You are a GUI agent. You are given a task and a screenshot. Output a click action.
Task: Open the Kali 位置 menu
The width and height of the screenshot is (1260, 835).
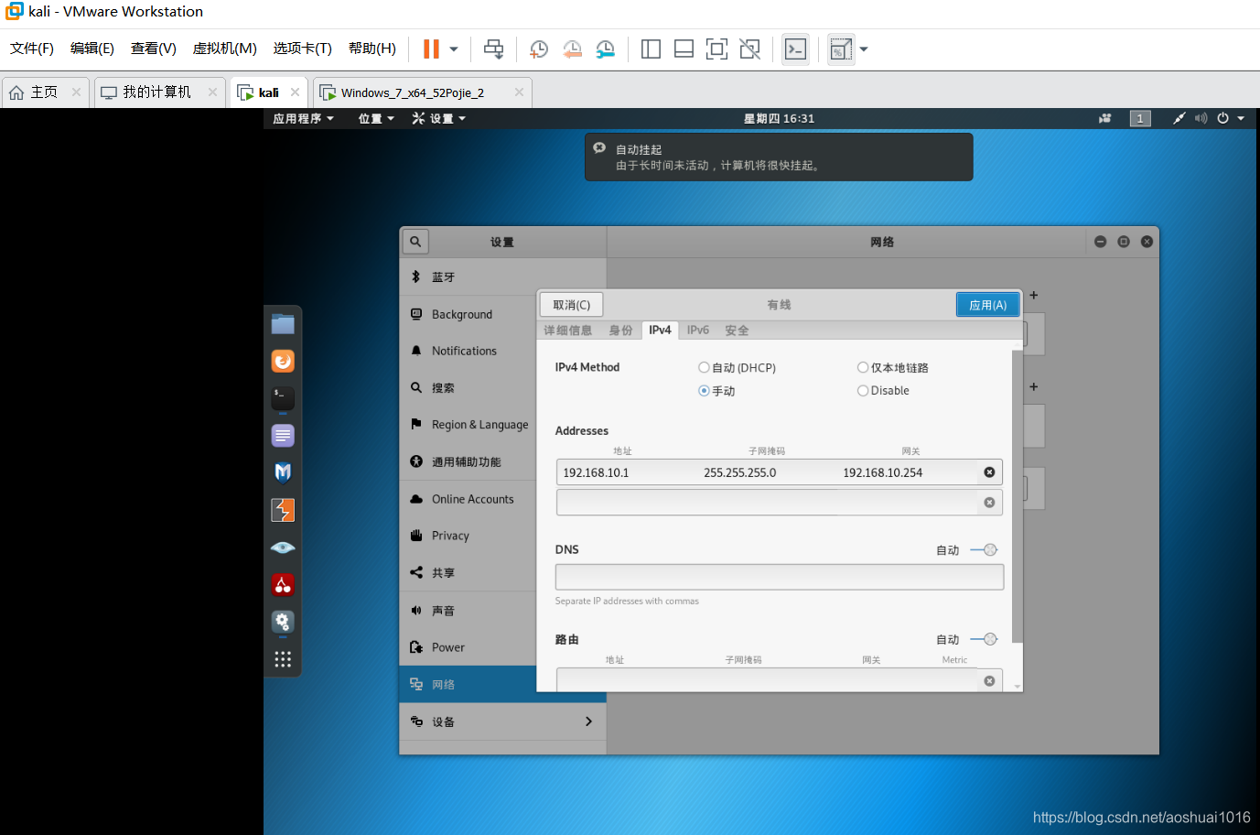click(x=376, y=118)
